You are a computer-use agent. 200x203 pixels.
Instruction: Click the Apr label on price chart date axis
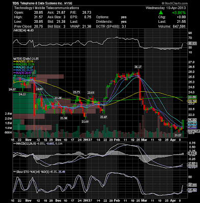(x=173, y=140)
